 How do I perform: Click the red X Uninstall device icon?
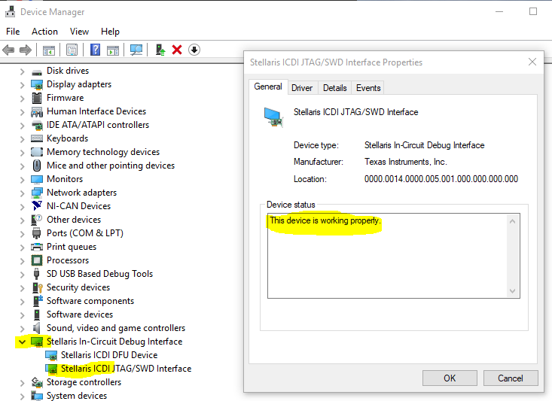pos(177,50)
